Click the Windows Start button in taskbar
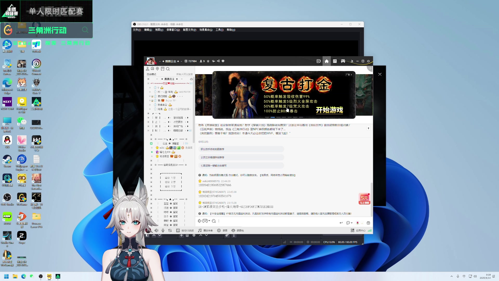 [6, 276]
